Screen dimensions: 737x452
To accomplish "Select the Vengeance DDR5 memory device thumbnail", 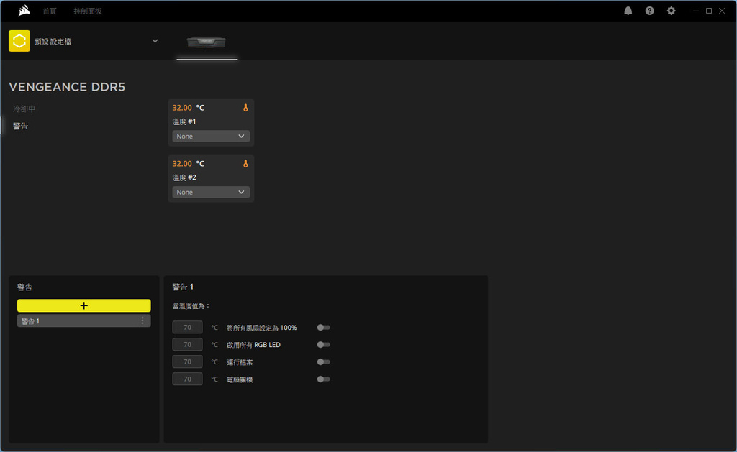I will pos(207,42).
